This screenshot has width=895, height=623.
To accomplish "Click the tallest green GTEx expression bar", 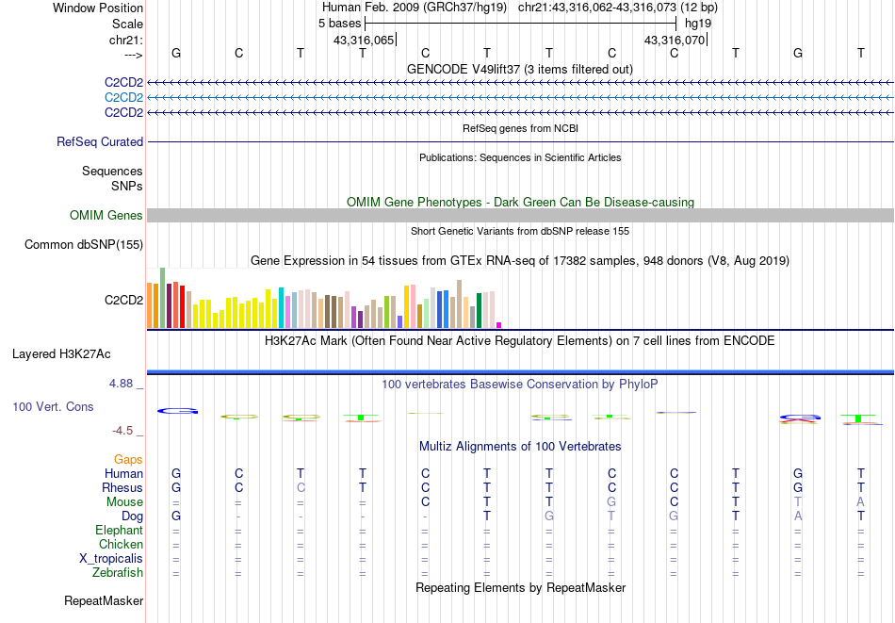I will (x=162, y=298).
